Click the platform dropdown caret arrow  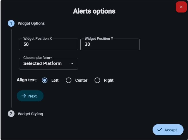pos(72,64)
